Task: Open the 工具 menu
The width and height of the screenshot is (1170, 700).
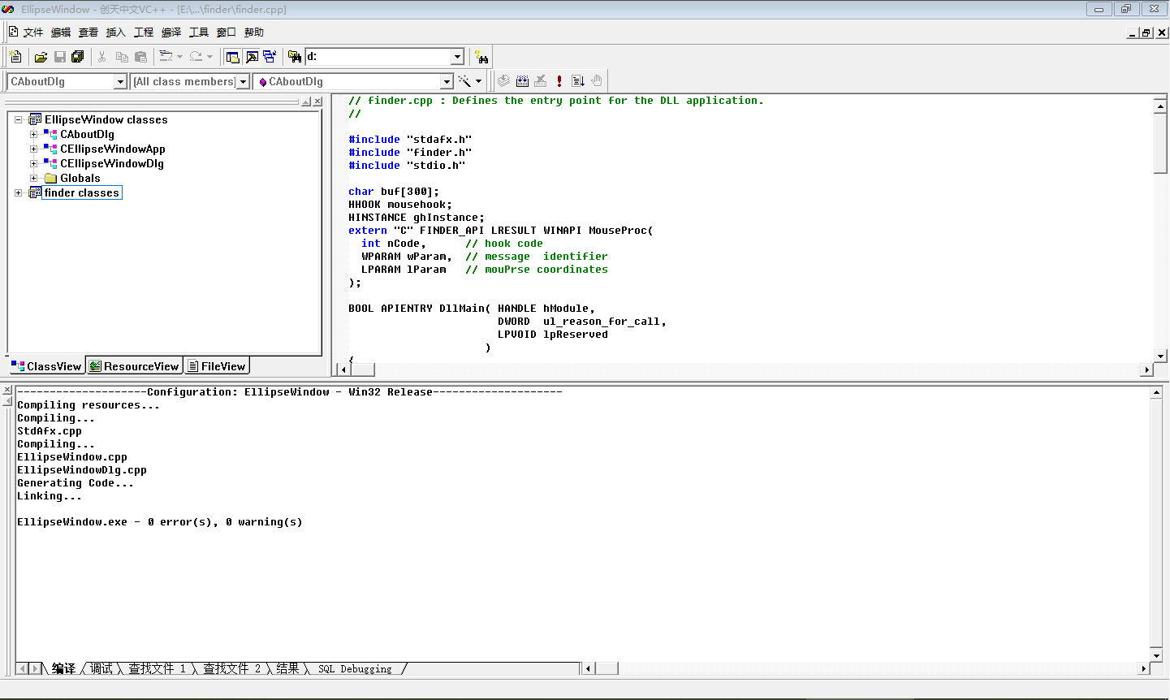Action: point(199,32)
